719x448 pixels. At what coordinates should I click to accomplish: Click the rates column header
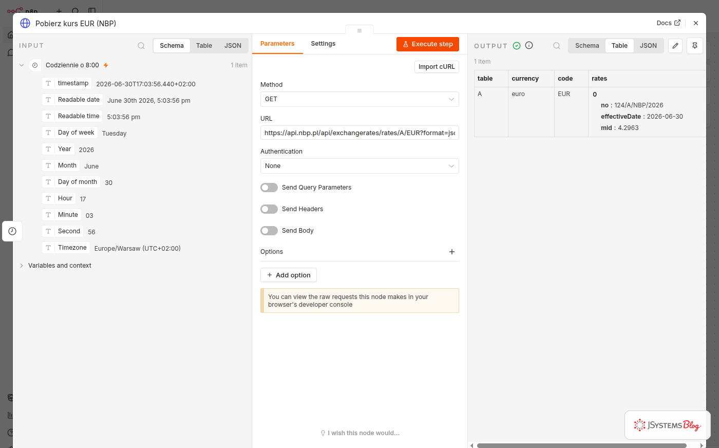click(647, 79)
